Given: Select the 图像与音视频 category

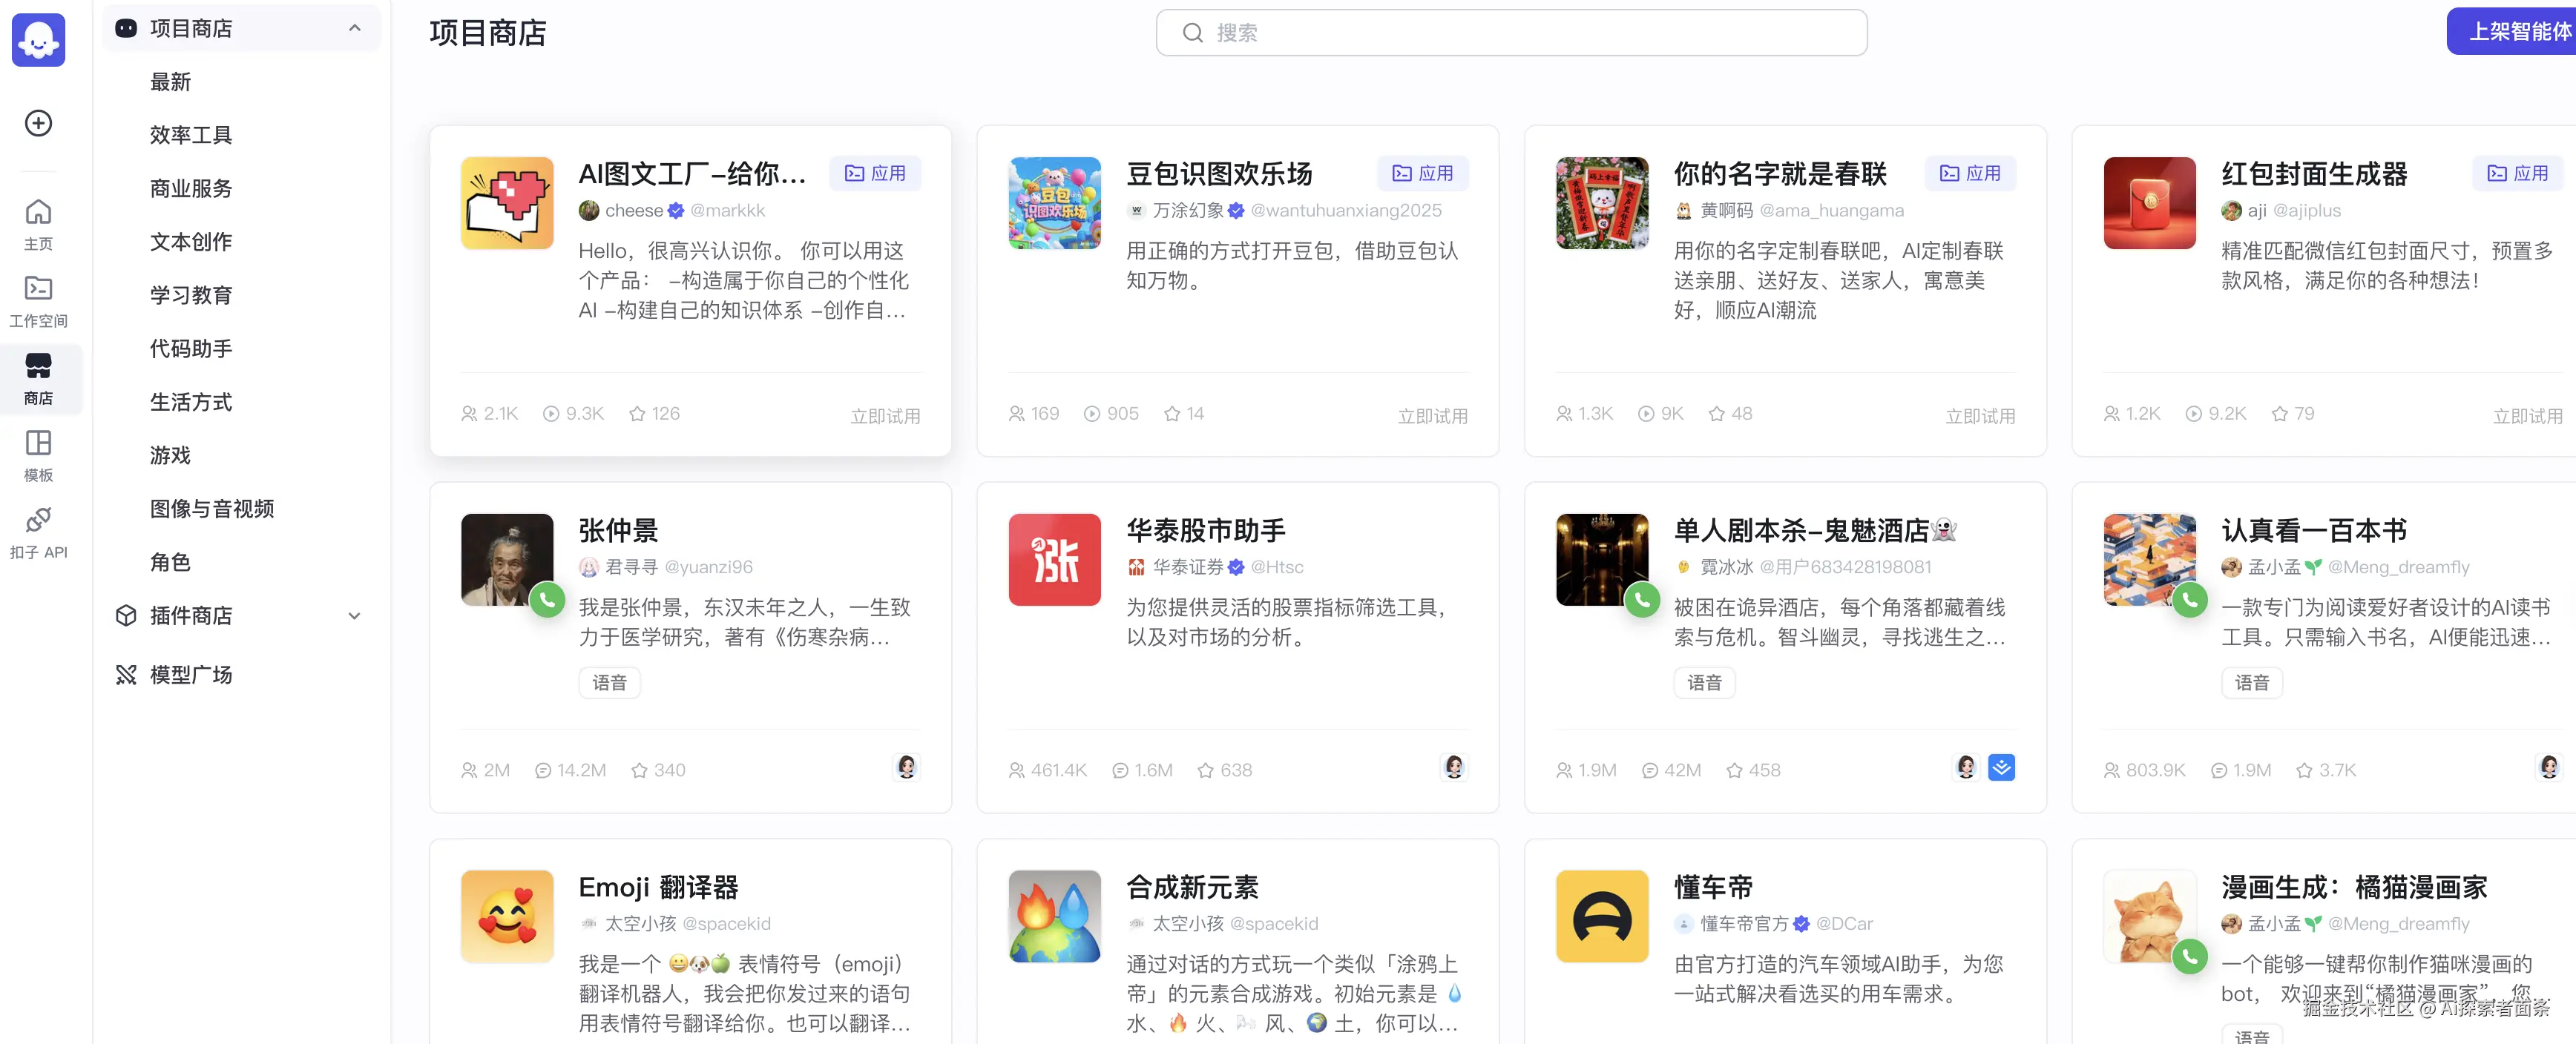Looking at the screenshot, I should (x=211, y=509).
